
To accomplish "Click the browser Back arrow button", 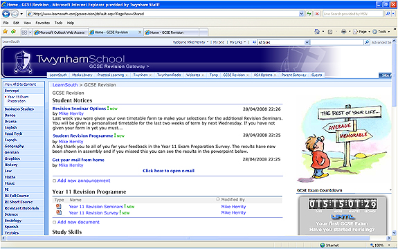I will (x=6, y=14).
